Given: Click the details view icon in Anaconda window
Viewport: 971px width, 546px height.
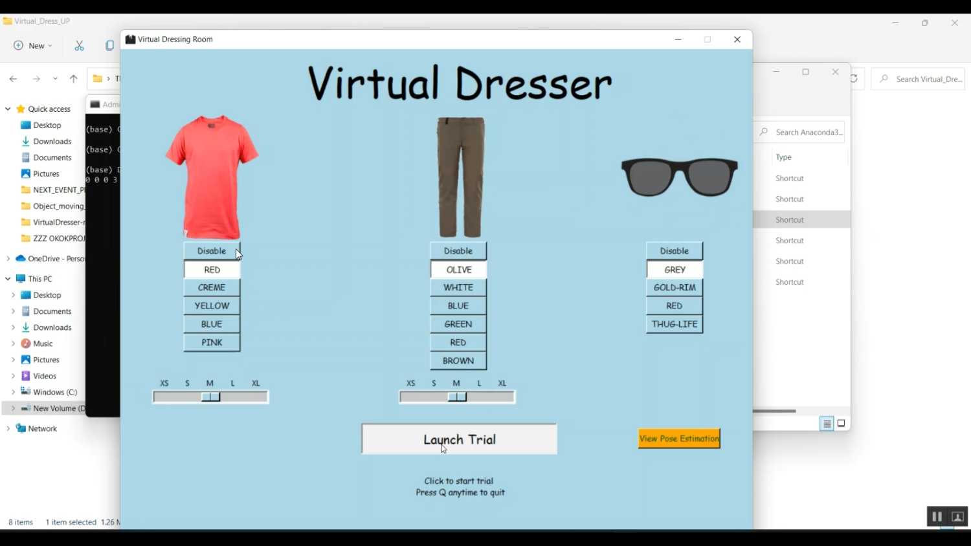Looking at the screenshot, I should (x=827, y=424).
